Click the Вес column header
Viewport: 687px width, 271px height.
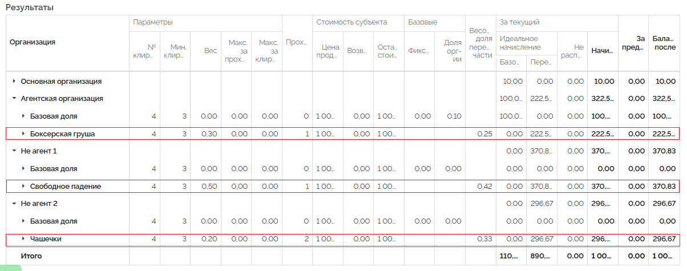[x=211, y=51]
